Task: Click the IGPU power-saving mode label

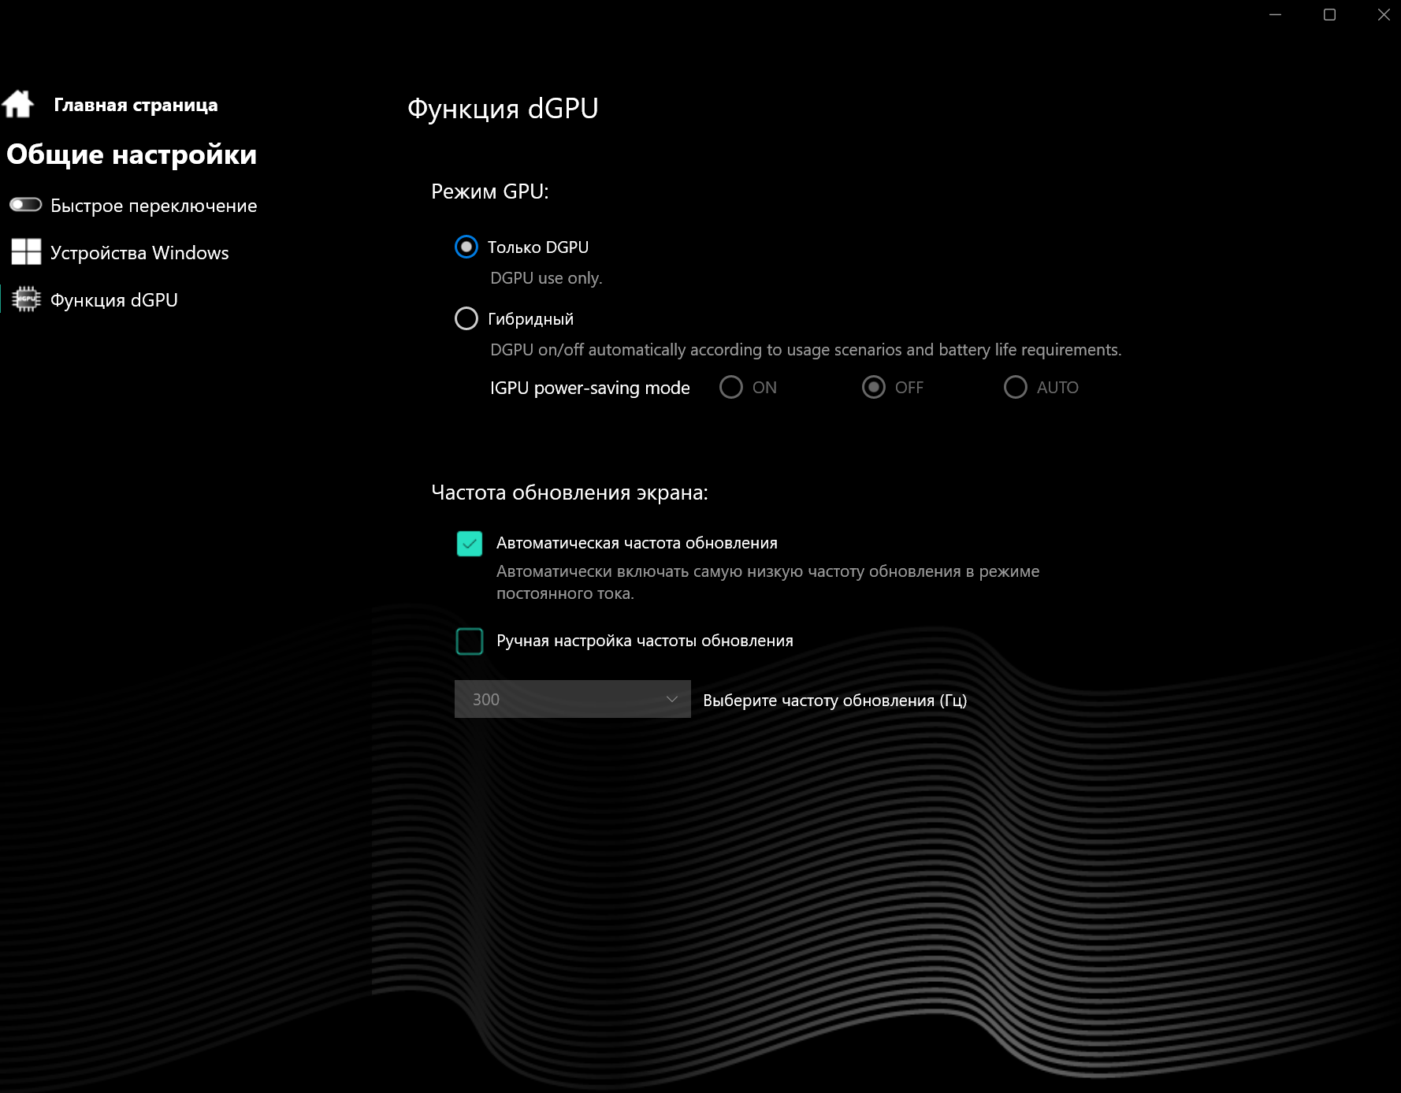Action: pos(590,388)
